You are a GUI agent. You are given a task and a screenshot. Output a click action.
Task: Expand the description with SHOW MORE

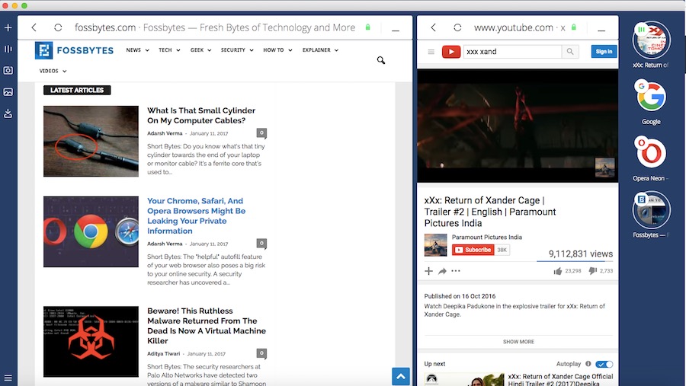518,342
